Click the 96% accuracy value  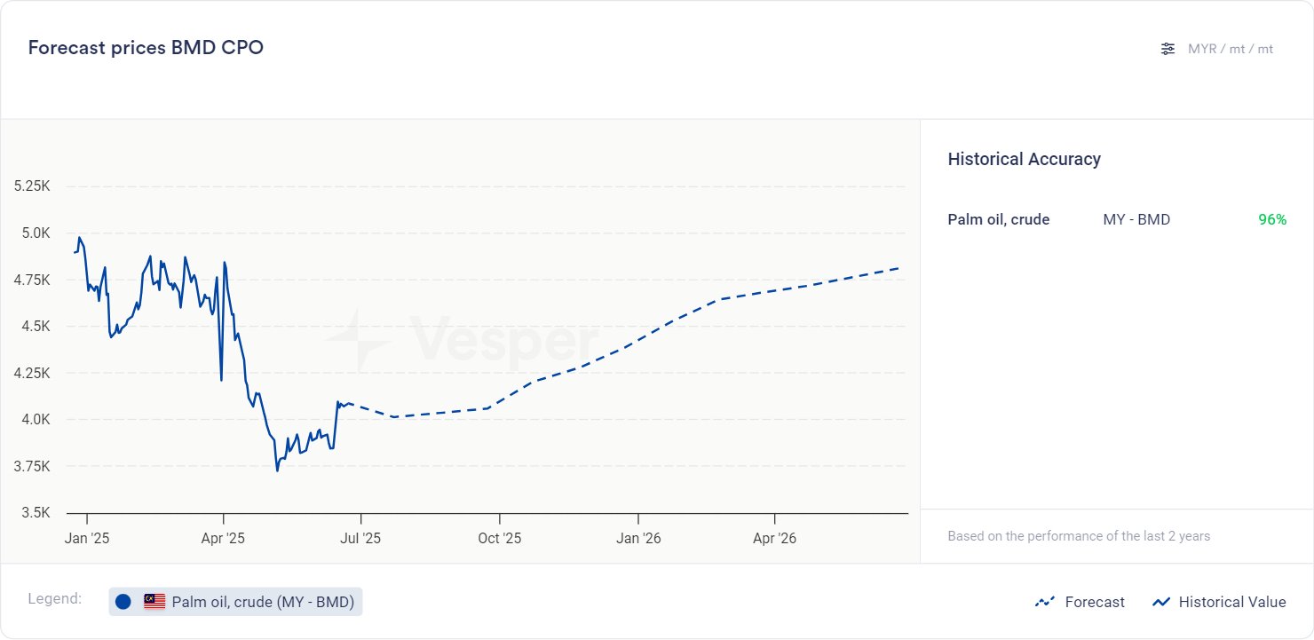tap(1271, 219)
